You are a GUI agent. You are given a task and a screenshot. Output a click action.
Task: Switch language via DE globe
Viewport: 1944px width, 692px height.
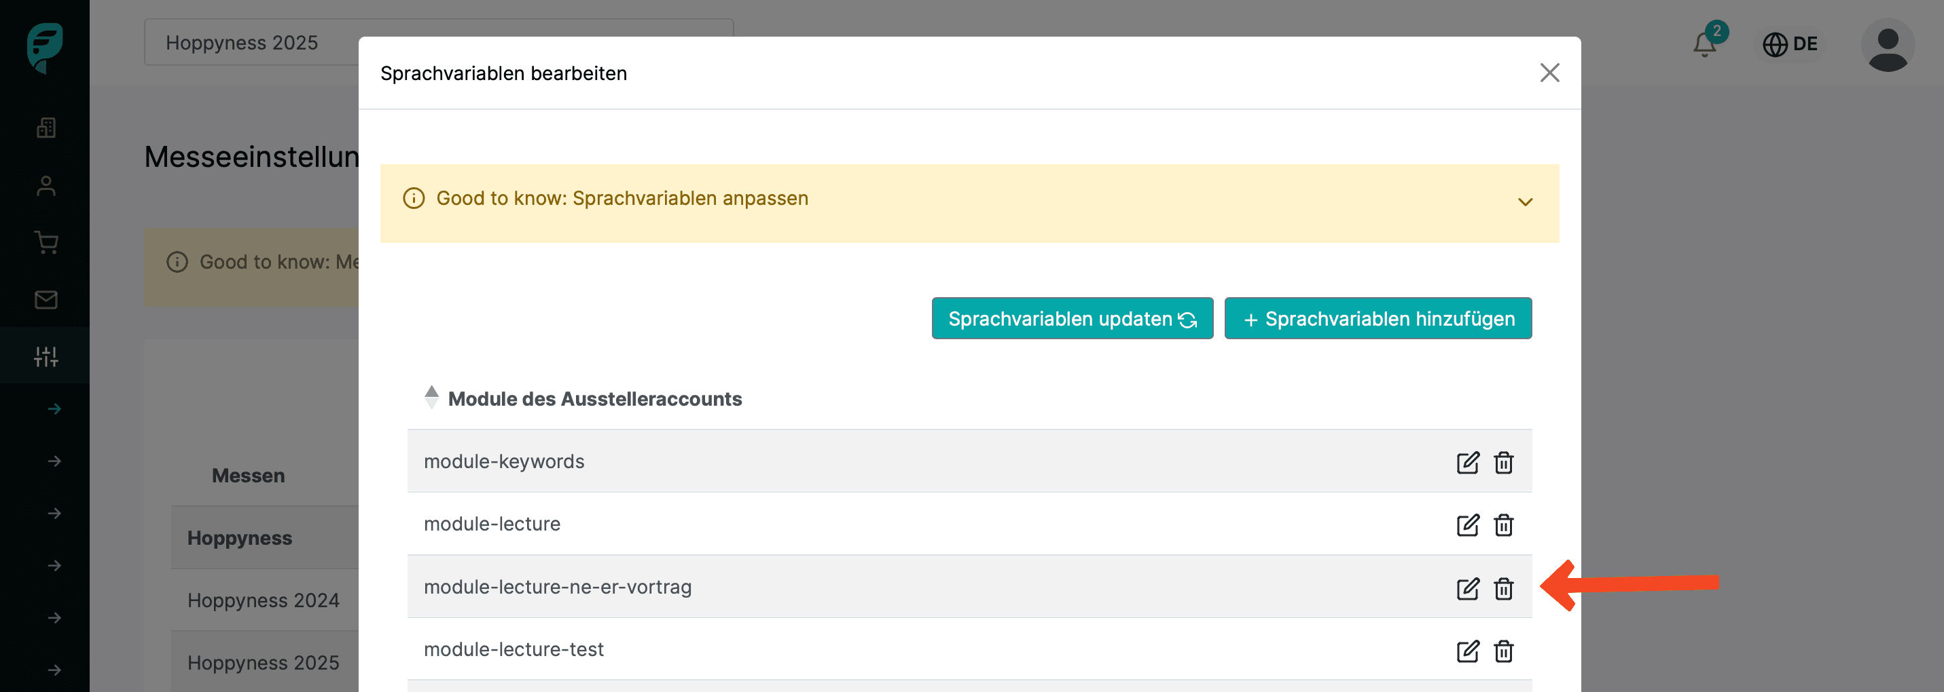(1789, 45)
